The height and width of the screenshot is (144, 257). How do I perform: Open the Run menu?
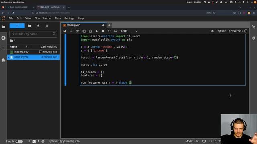pyautogui.click(x=37, y=18)
